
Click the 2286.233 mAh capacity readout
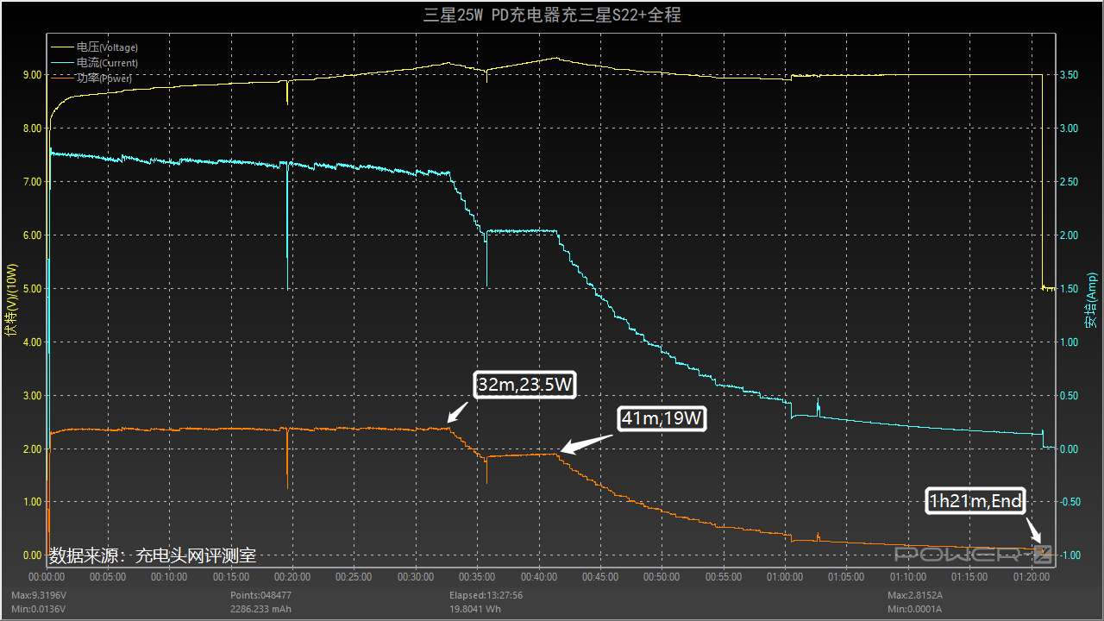pos(261,609)
